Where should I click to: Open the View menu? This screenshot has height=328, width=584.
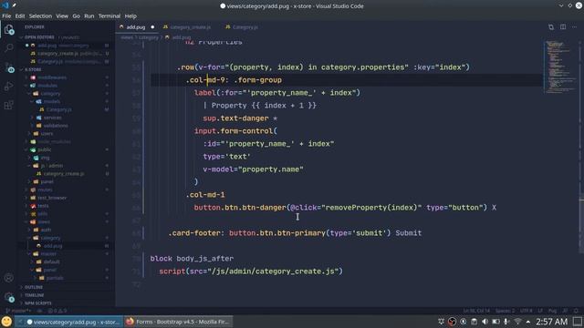coord(62,16)
